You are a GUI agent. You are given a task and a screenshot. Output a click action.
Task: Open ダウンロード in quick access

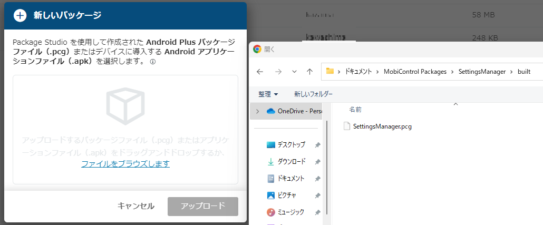pos(292,161)
